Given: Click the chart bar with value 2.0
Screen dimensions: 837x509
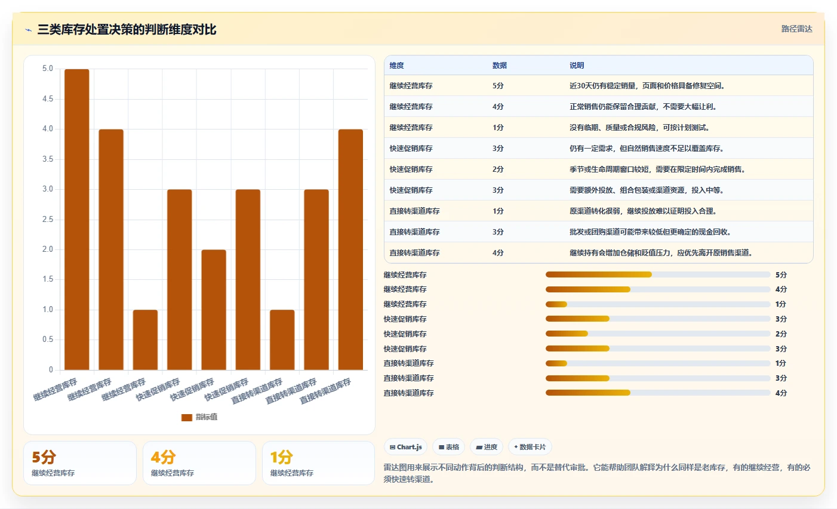Looking at the screenshot, I should (214, 310).
